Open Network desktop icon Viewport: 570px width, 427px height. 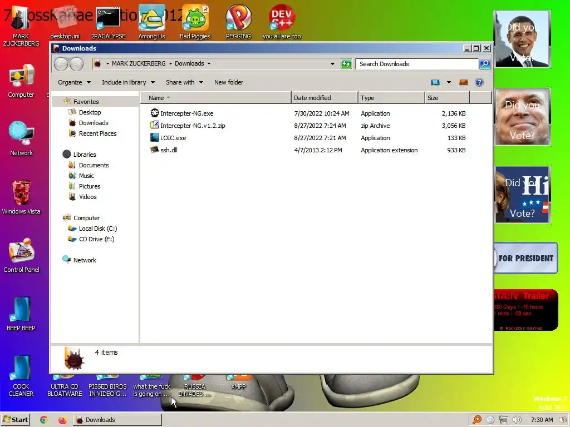coord(21,138)
